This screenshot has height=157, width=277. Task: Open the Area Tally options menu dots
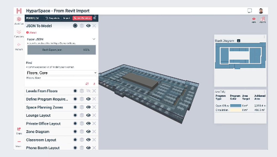point(264,92)
